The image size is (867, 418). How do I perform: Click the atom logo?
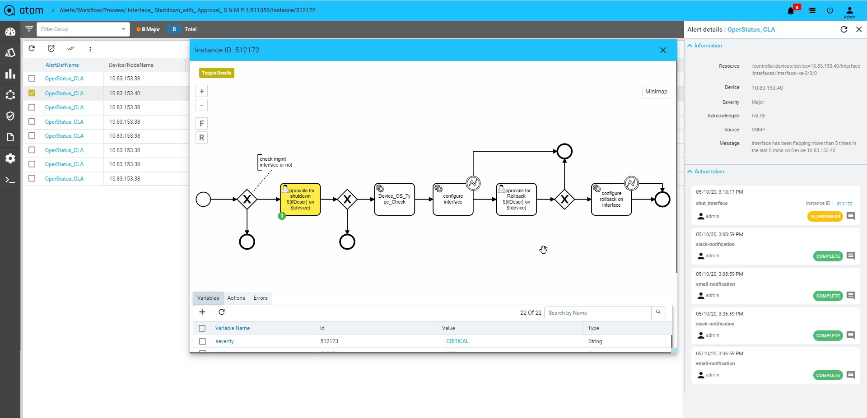pyautogui.click(x=23, y=10)
